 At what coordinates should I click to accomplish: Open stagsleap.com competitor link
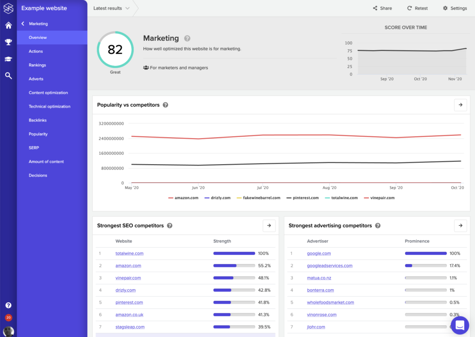click(x=130, y=327)
